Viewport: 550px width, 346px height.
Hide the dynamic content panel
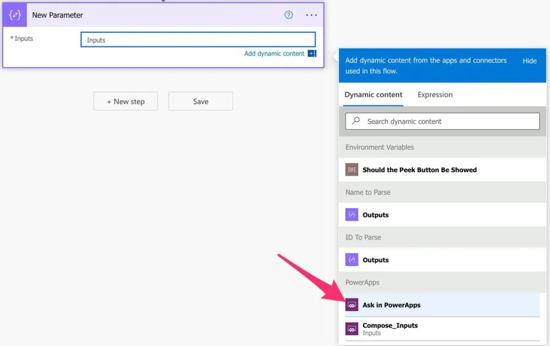529,61
